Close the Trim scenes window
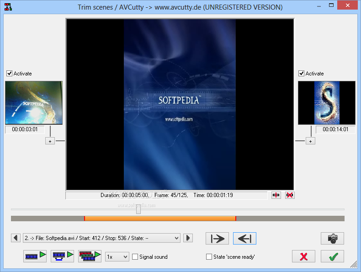Image resolution: width=361 pixels, height=272 pixels. (347, 5)
